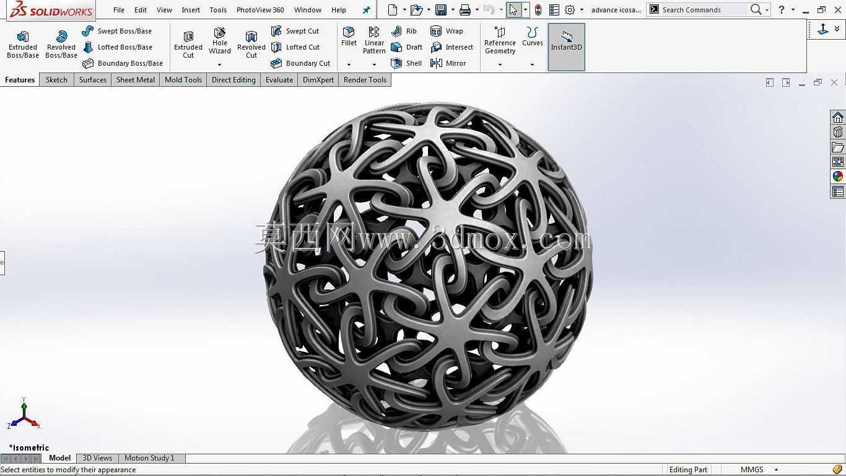Select the Intersect tool
The width and height of the screenshot is (846, 476).
452,47
